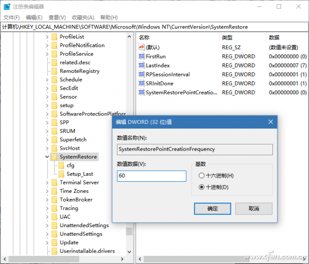Click the REG_SZ type of (默认)
The height and width of the screenshot is (264, 309).
pos(231,47)
